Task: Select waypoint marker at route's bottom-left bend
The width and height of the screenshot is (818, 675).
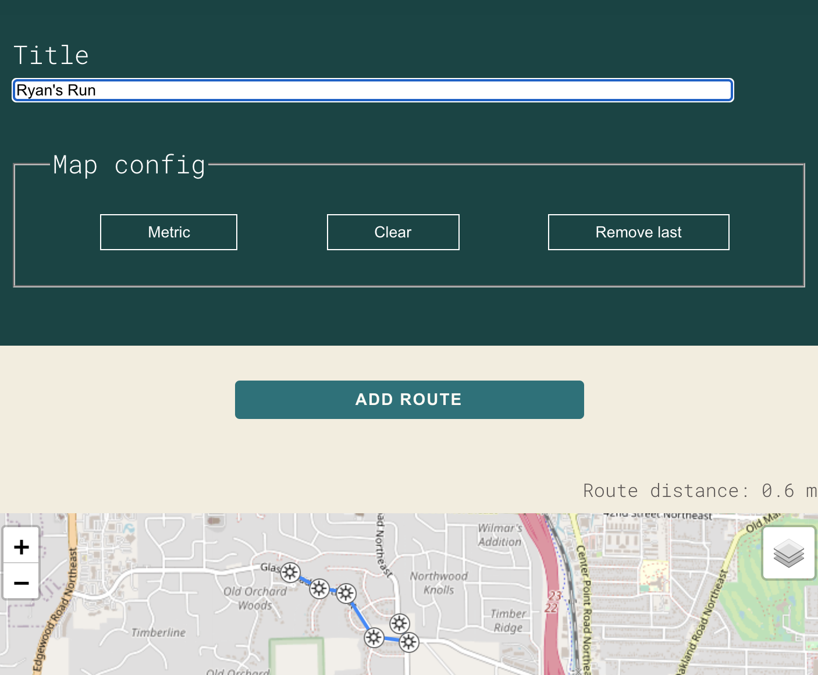Action: (x=374, y=638)
